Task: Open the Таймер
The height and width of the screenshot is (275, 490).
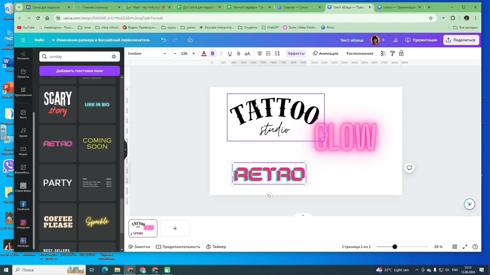Action: (x=216, y=247)
